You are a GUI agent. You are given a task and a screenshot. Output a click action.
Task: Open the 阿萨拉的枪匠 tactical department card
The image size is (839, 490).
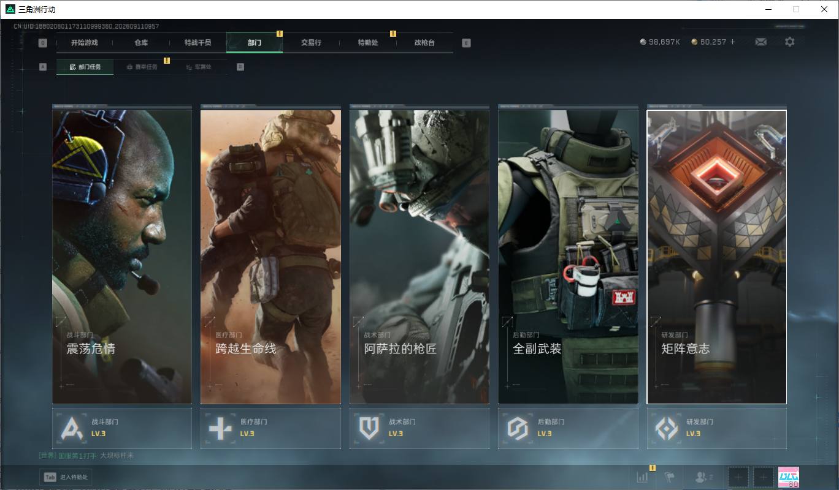coord(419,257)
